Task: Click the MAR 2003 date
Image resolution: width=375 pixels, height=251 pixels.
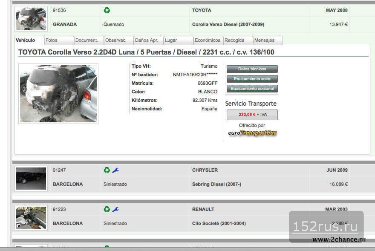Action: (336, 209)
